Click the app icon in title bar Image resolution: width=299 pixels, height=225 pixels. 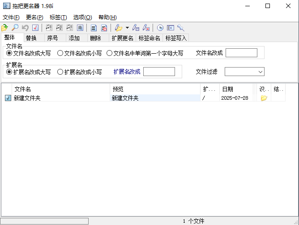tap(6, 6)
